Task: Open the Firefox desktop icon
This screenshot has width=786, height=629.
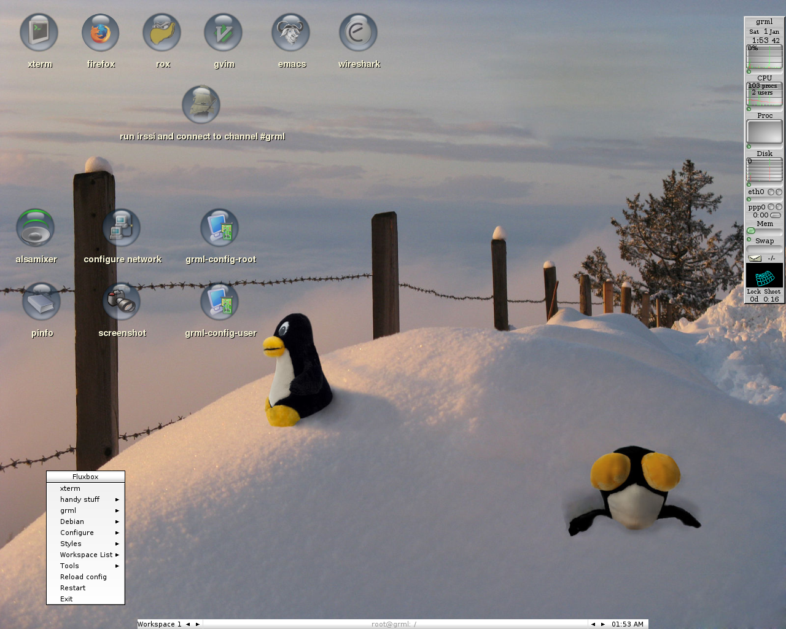Action: (x=101, y=33)
